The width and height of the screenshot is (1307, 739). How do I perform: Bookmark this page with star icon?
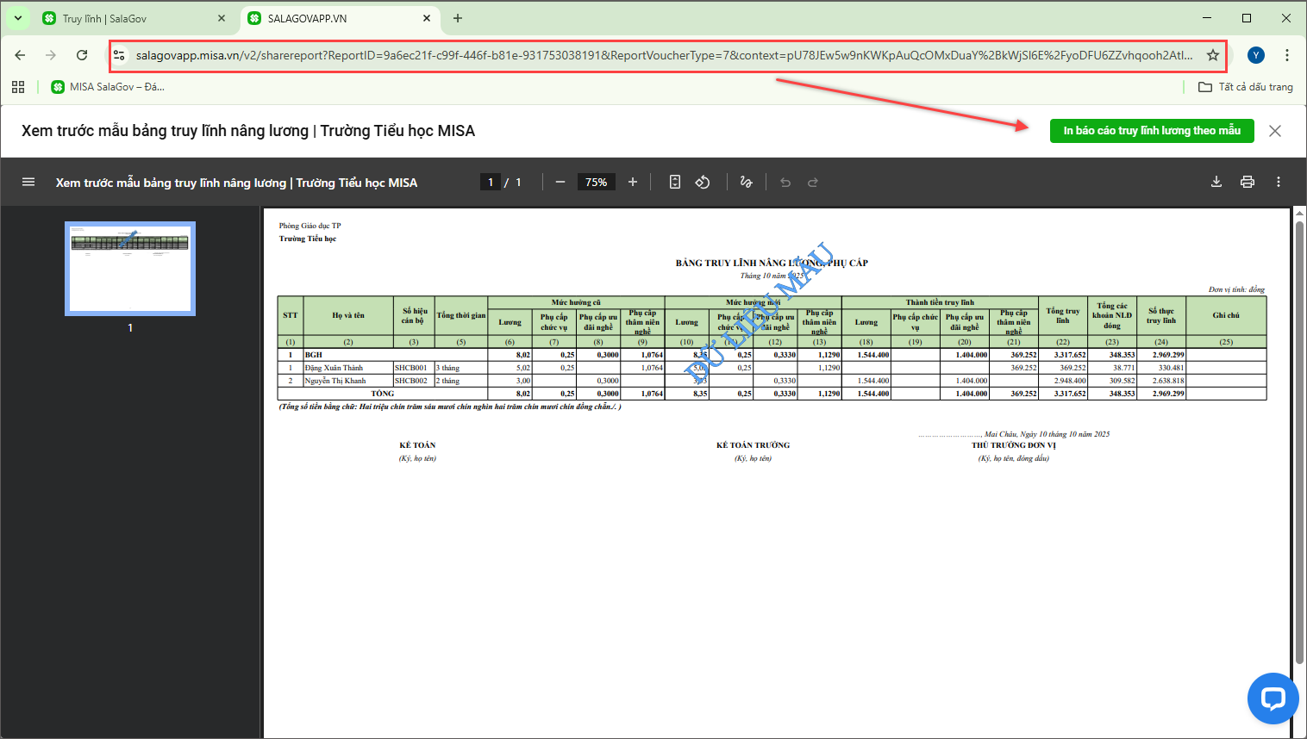(x=1212, y=55)
